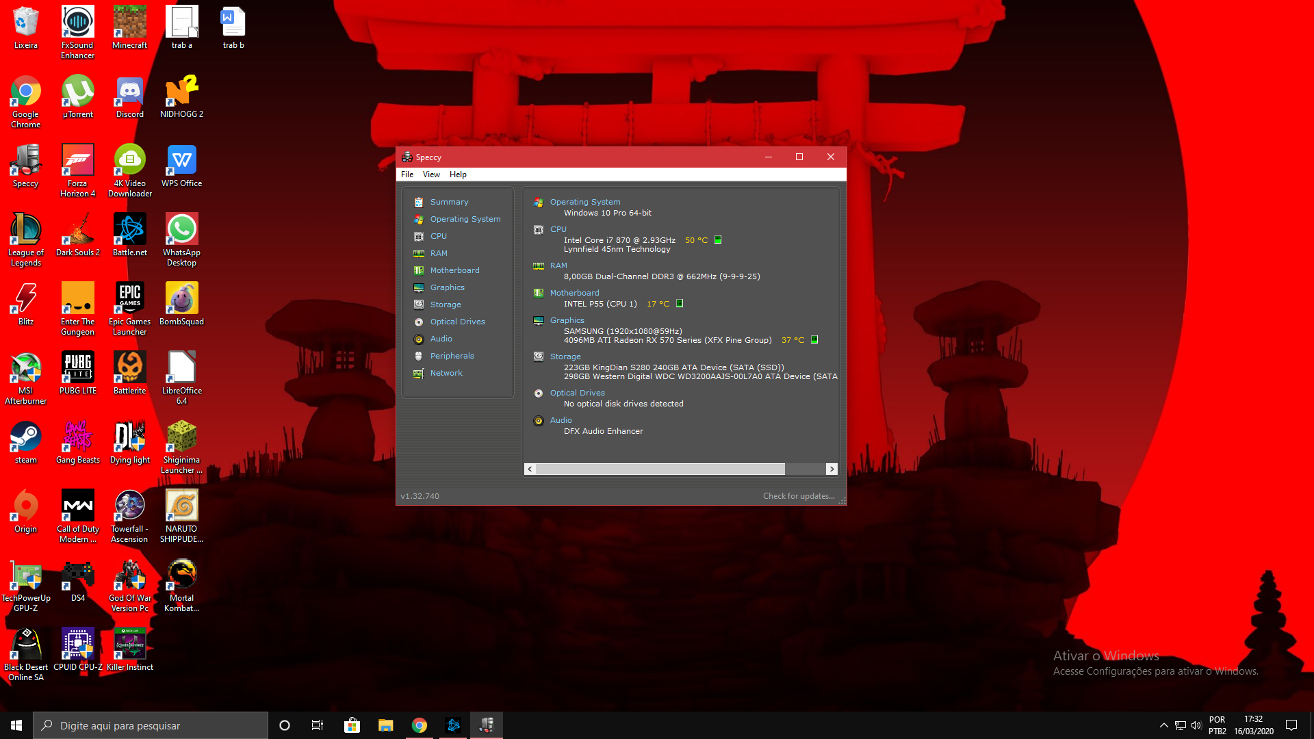
Task: Select steam desktop icon
Action: (25, 442)
